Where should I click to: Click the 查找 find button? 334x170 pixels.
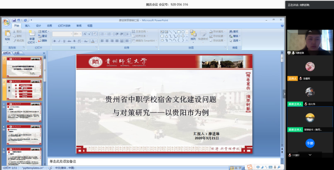point(234,31)
